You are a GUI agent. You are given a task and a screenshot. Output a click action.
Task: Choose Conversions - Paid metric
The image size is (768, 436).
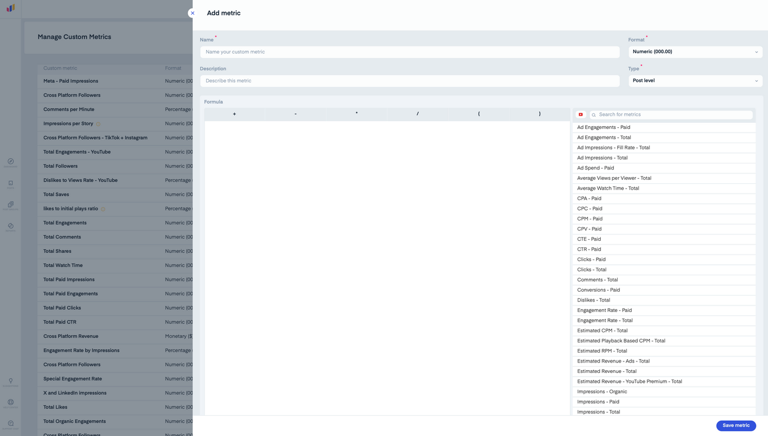coord(664,290)
